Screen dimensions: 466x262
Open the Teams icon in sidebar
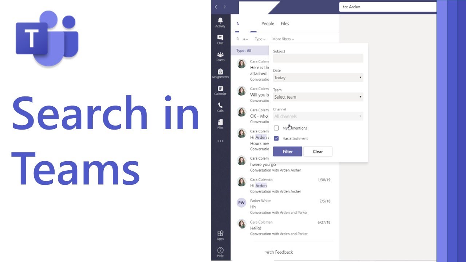tap(220, 56)
